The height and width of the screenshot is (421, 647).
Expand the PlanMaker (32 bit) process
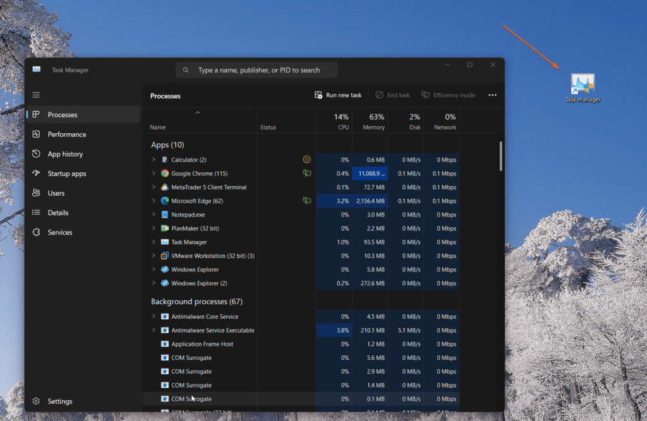pyautogui.click(x=154, y=228)
